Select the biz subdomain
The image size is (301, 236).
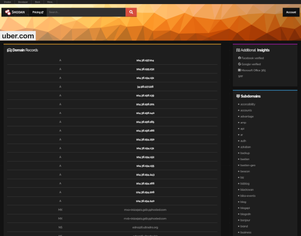click(242, 177)
